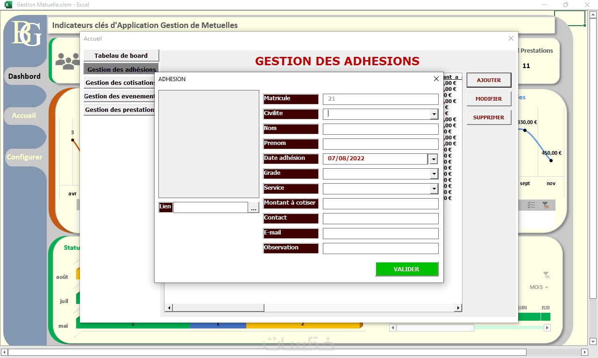Image resolution: width=598 pixels, height=358 pixels.
Task: Expand the Grade dropdown list
Action: click(434, 174)
